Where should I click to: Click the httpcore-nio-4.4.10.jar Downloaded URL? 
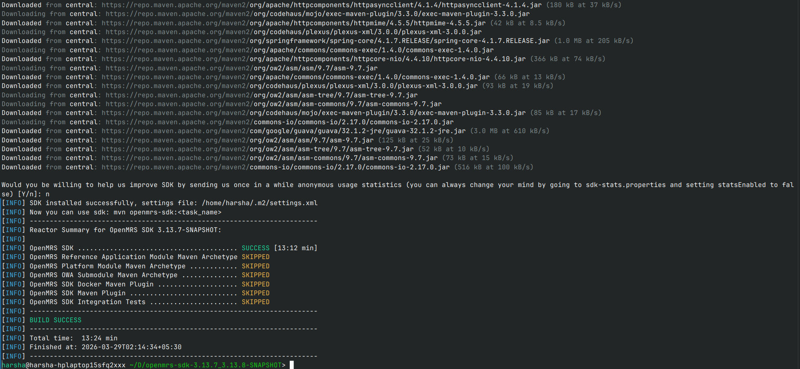click(x=313, y=59)
